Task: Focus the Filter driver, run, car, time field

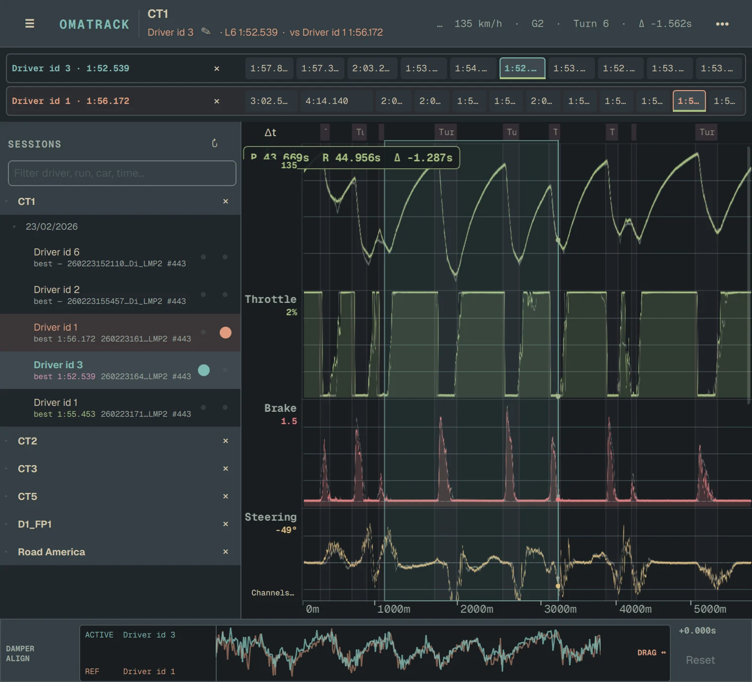Action: (122, 173)
